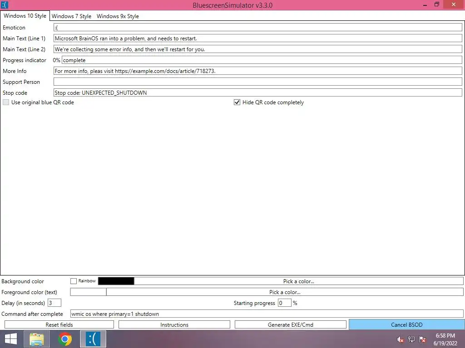Viewport: 465px width, 348px height.
Task: Click Generate EXE/Cmd button
Action: point(290,324)
